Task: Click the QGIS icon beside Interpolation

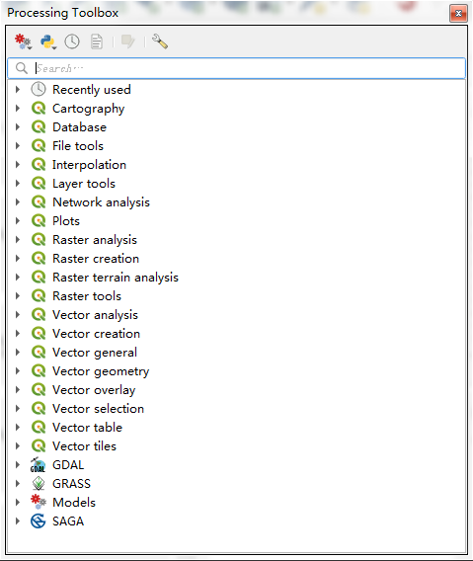Action: coord(39,165)
